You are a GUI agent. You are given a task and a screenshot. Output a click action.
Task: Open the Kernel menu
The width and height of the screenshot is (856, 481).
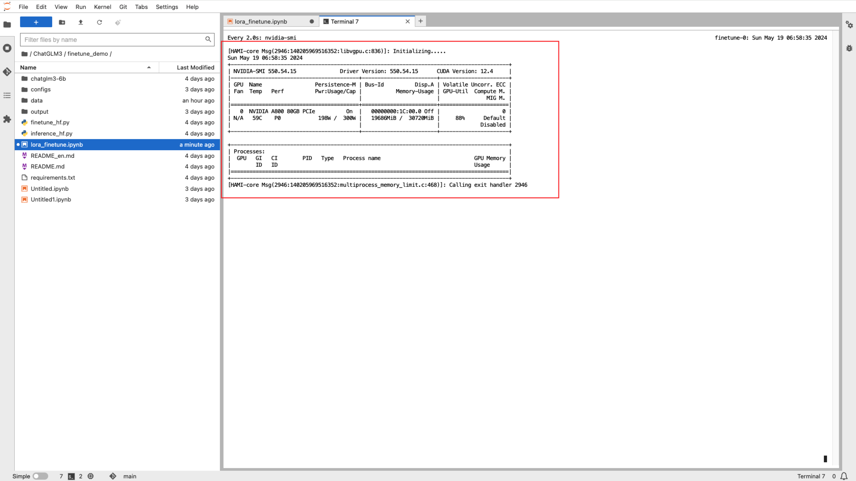(x=102, y=7)
